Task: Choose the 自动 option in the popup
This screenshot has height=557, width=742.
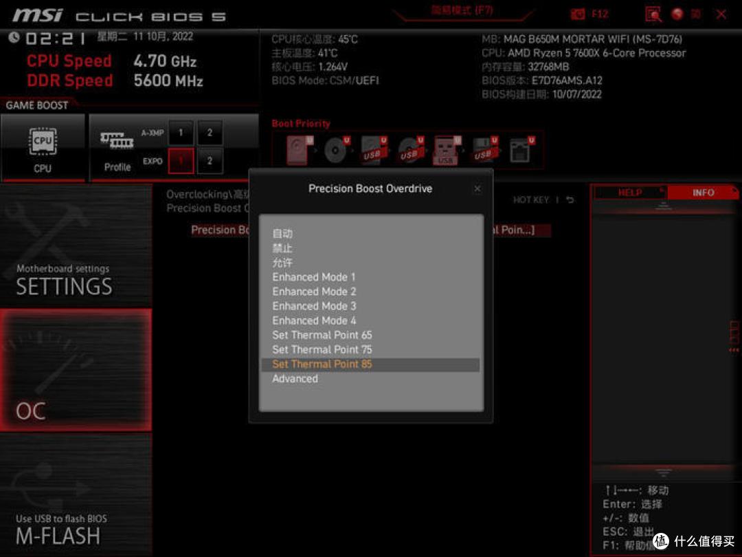Action: point(282,234)
